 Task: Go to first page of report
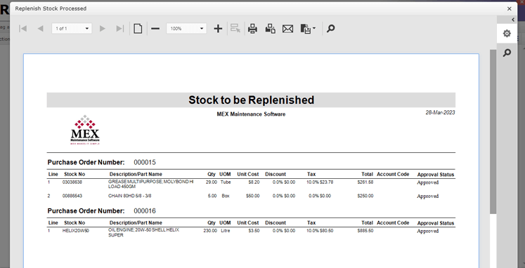pyautogui.click(x=22, y=29)
